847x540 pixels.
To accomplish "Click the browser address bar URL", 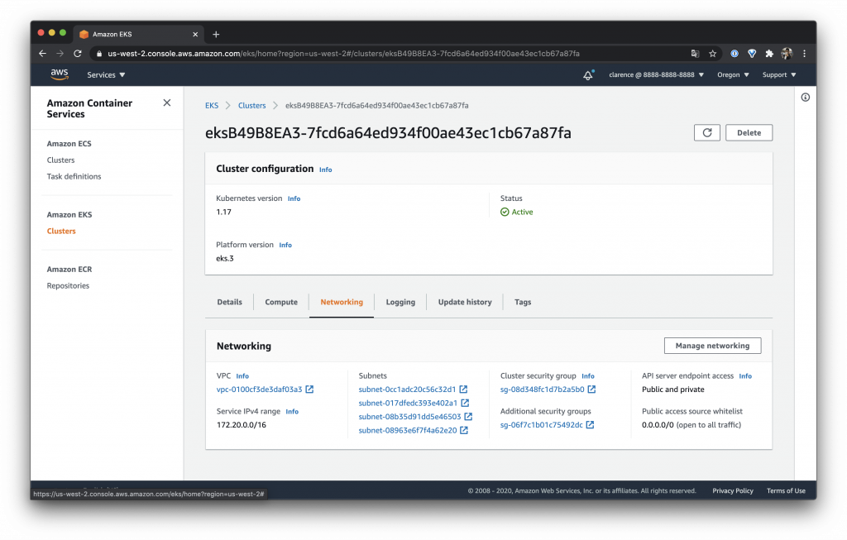I will (343, 54).
